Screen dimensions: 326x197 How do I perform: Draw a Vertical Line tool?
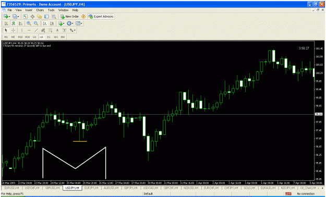pos(22,30)
